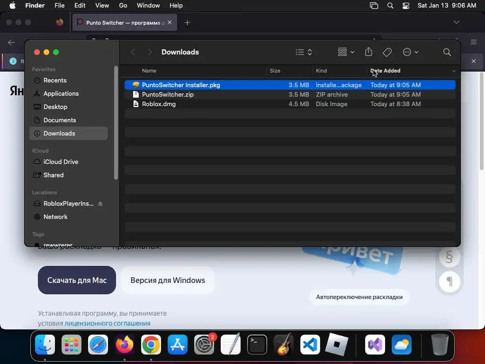The width and height of the screenshot is (485, 364).
Task: Click the Finder sidebar scrollbar
Action: [116, 123]
